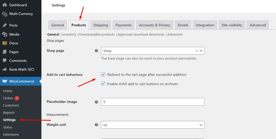Click the Comments speech bubble icon
Screen dimensions: 276x139
(x=4, y=61)
